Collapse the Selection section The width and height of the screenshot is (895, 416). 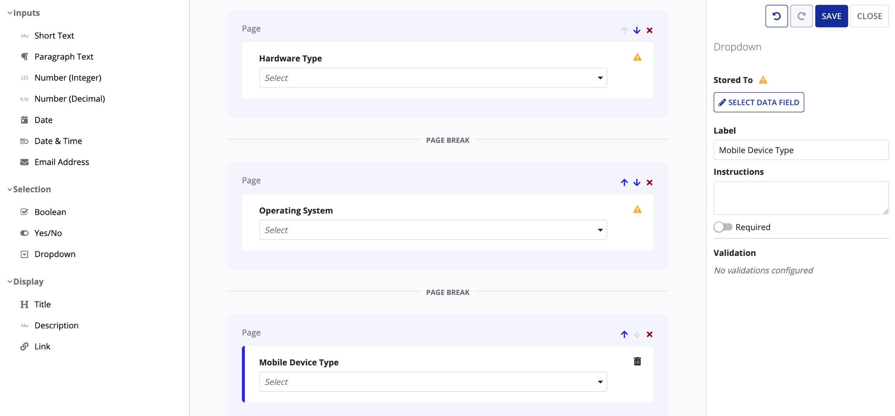[x=29, y=189]
